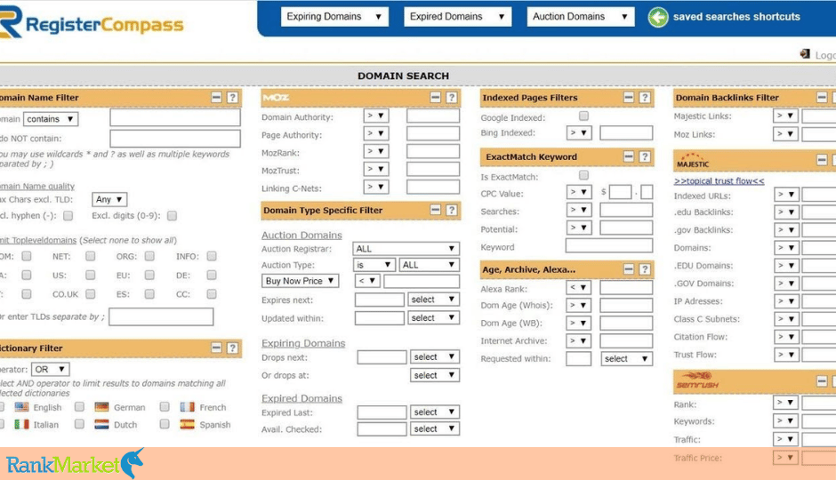Click the logout door icon
The width and height of the screenshot is (836, 480).
coord(805,54)
